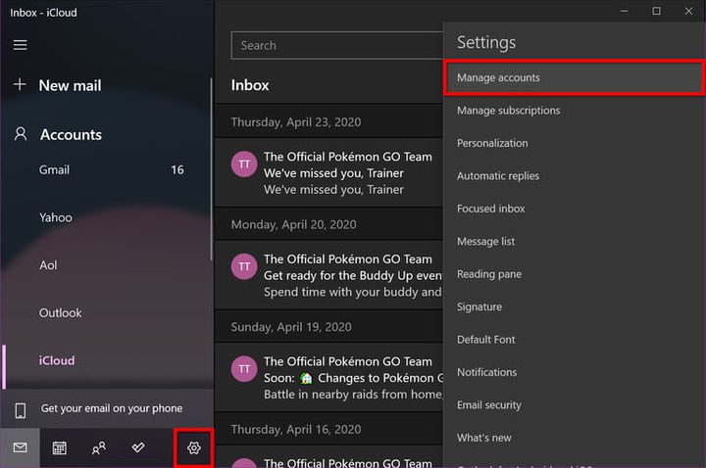
Task: Open the hamburger navigation menu
Action: point(20,45)
